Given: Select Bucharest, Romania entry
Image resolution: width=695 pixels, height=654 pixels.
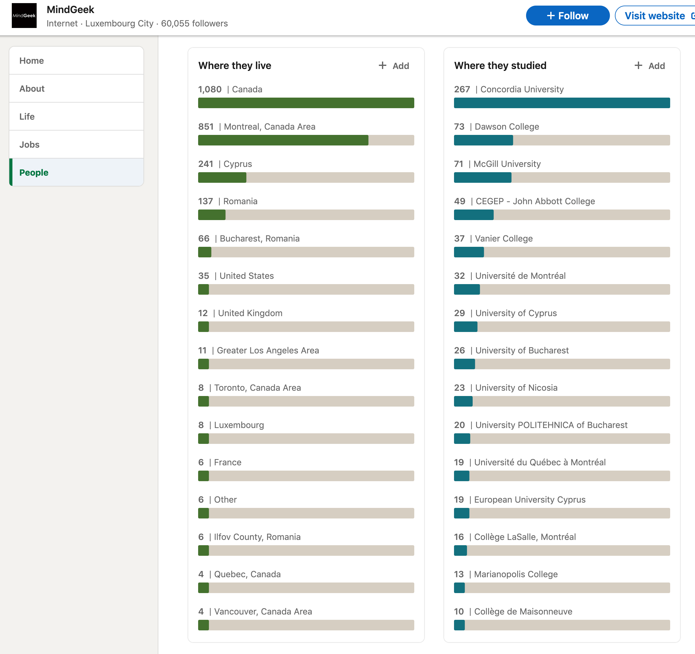Looking at the screenshot, I should pyautogui.click(x=306, y=245).
